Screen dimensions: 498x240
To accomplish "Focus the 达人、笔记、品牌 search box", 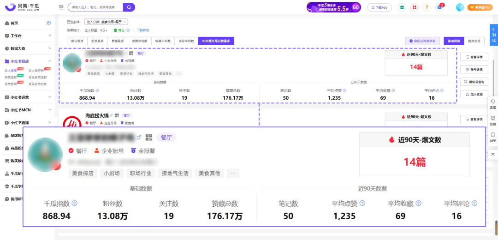I will 95,7.
